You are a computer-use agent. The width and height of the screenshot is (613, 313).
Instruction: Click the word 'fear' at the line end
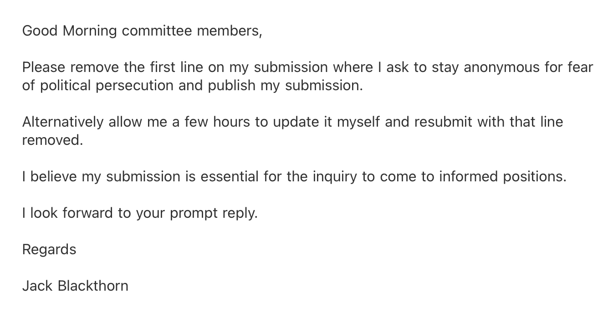point(580,67)
